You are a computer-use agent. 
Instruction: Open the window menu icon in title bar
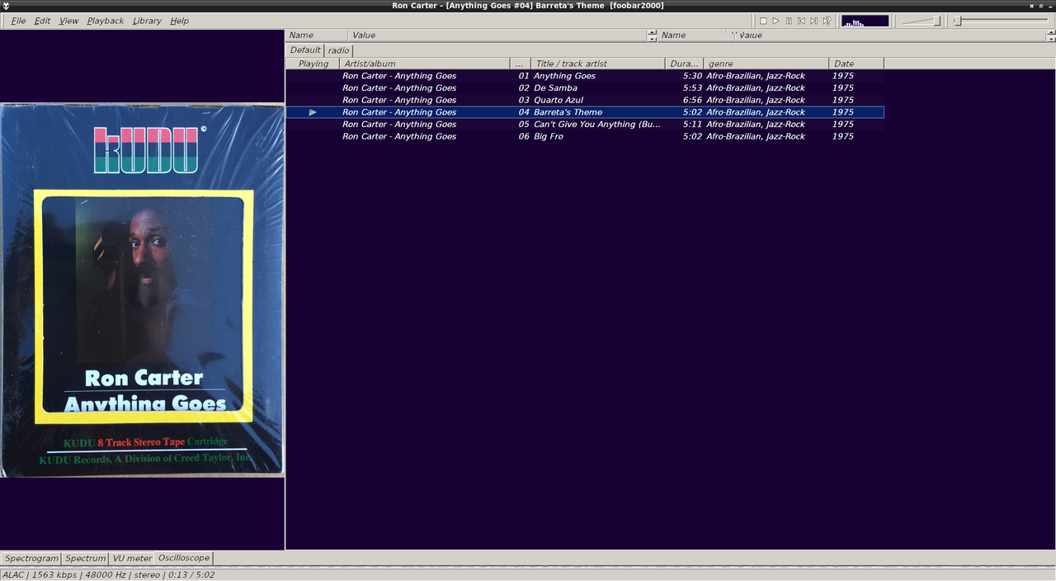pos(7,6)
